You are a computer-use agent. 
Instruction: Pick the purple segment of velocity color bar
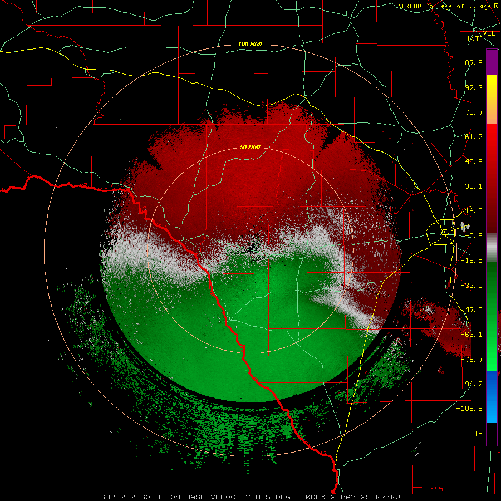(x=492, y=62)
